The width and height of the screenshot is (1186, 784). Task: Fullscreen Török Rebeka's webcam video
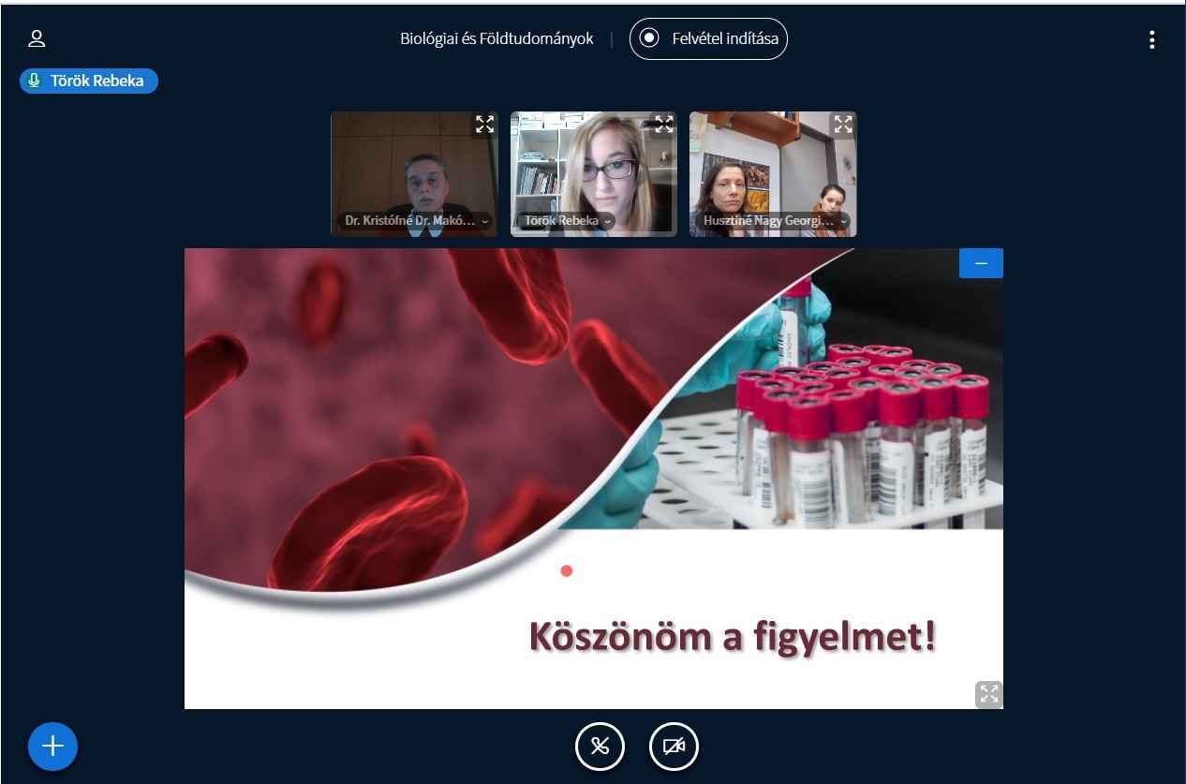[663, 125]
